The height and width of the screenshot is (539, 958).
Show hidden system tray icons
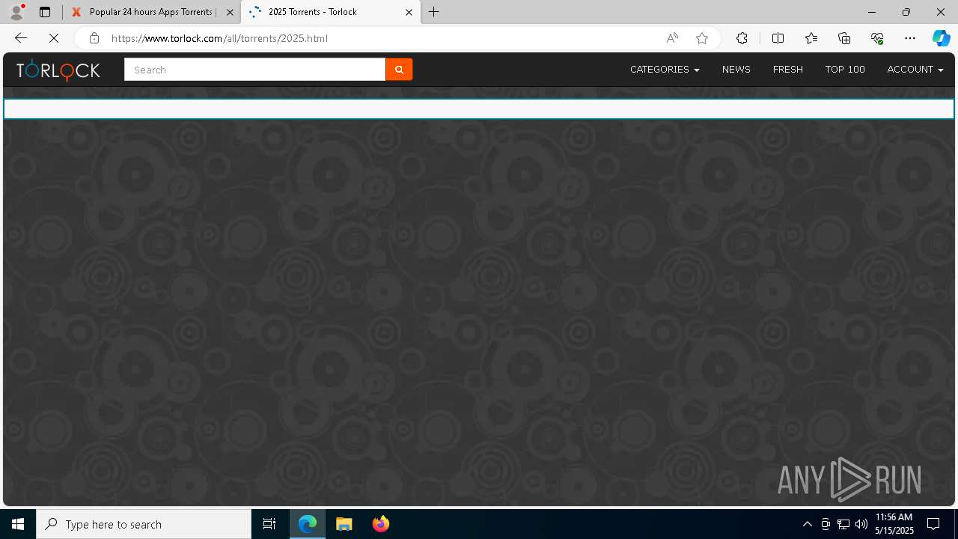(807, 524)
